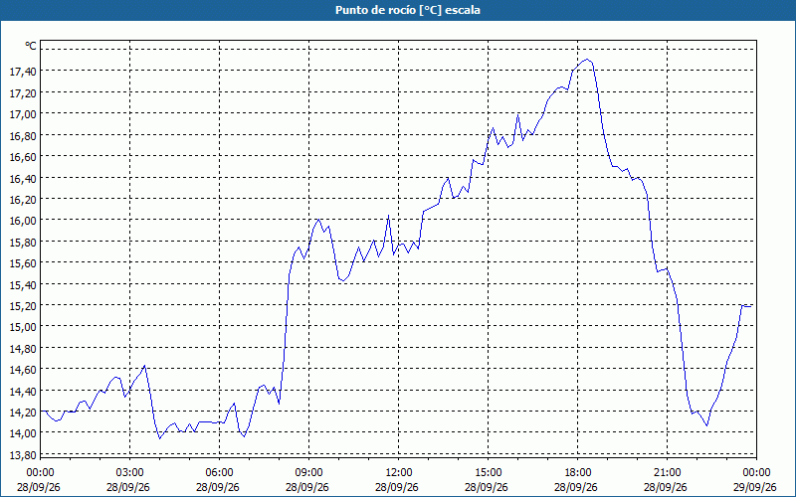Click the 15,60 y-axis value

point(23,263)
